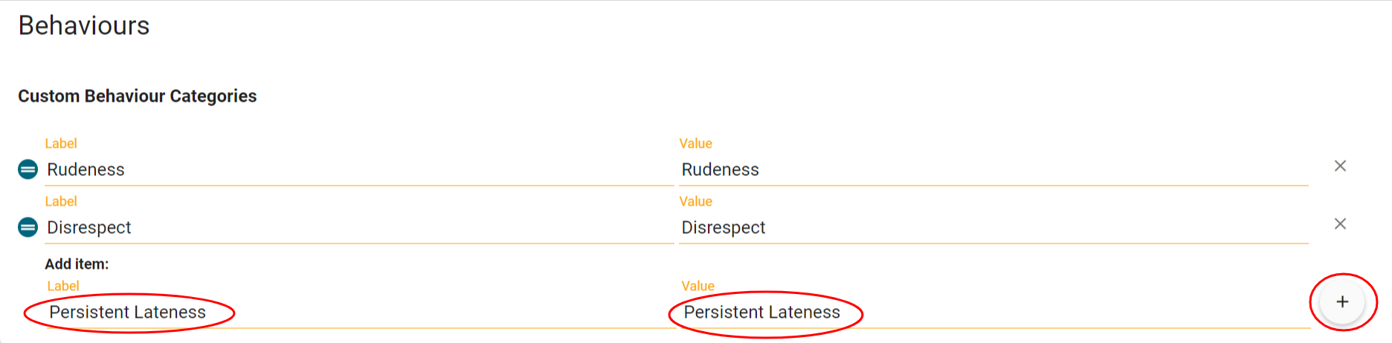
Task: Focus the Rudeness value field
Action: (x=993, y=170)
